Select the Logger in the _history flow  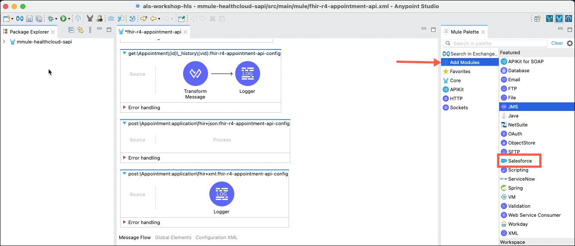[x=248, y=74]
